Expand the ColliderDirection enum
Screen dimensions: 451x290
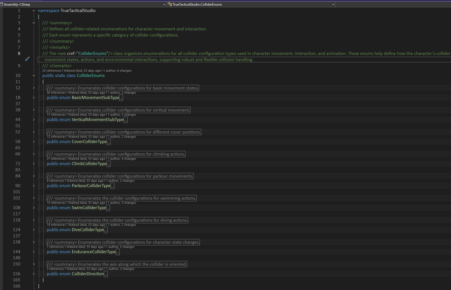coord(34,274)
